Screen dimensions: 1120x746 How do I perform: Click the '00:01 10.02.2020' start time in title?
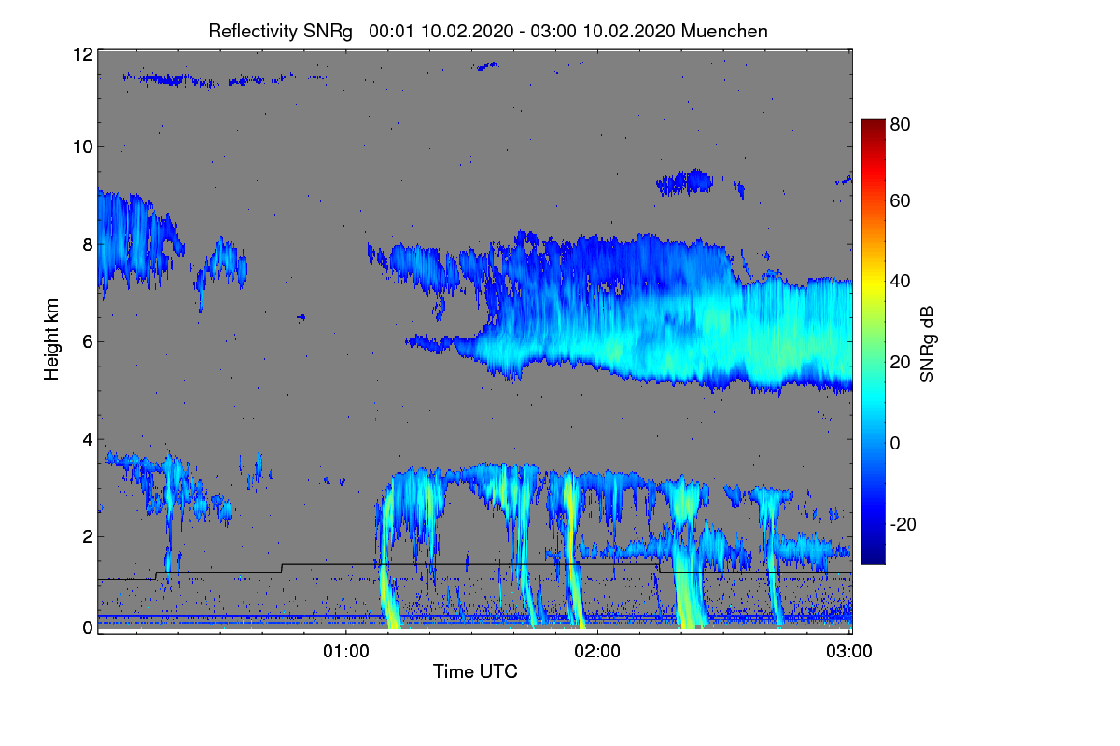tap(441, 32)
